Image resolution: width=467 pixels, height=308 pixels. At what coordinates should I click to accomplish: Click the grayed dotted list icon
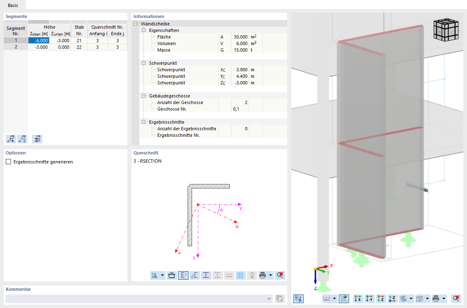point(252,275)
